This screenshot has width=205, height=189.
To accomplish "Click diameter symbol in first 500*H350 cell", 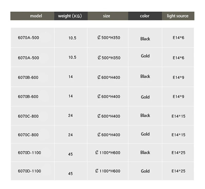I will [99, 38].
